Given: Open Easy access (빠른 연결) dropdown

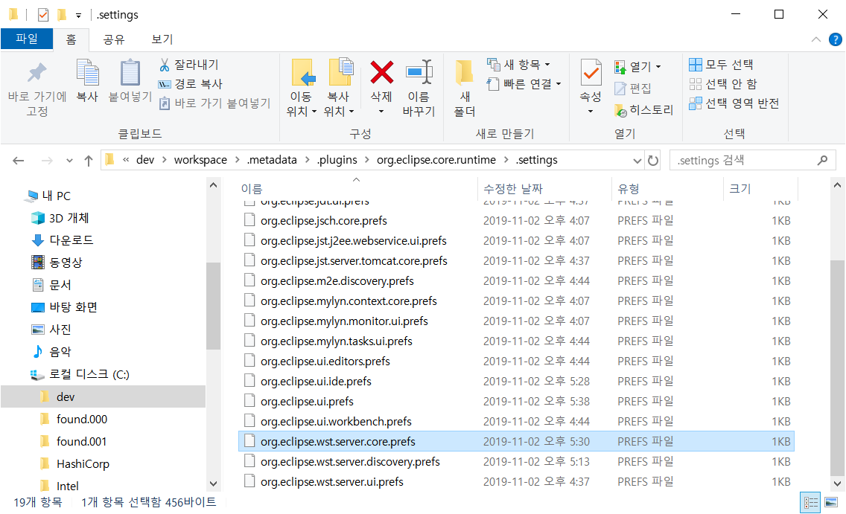Looking at the screenshot, I should 524,84.
